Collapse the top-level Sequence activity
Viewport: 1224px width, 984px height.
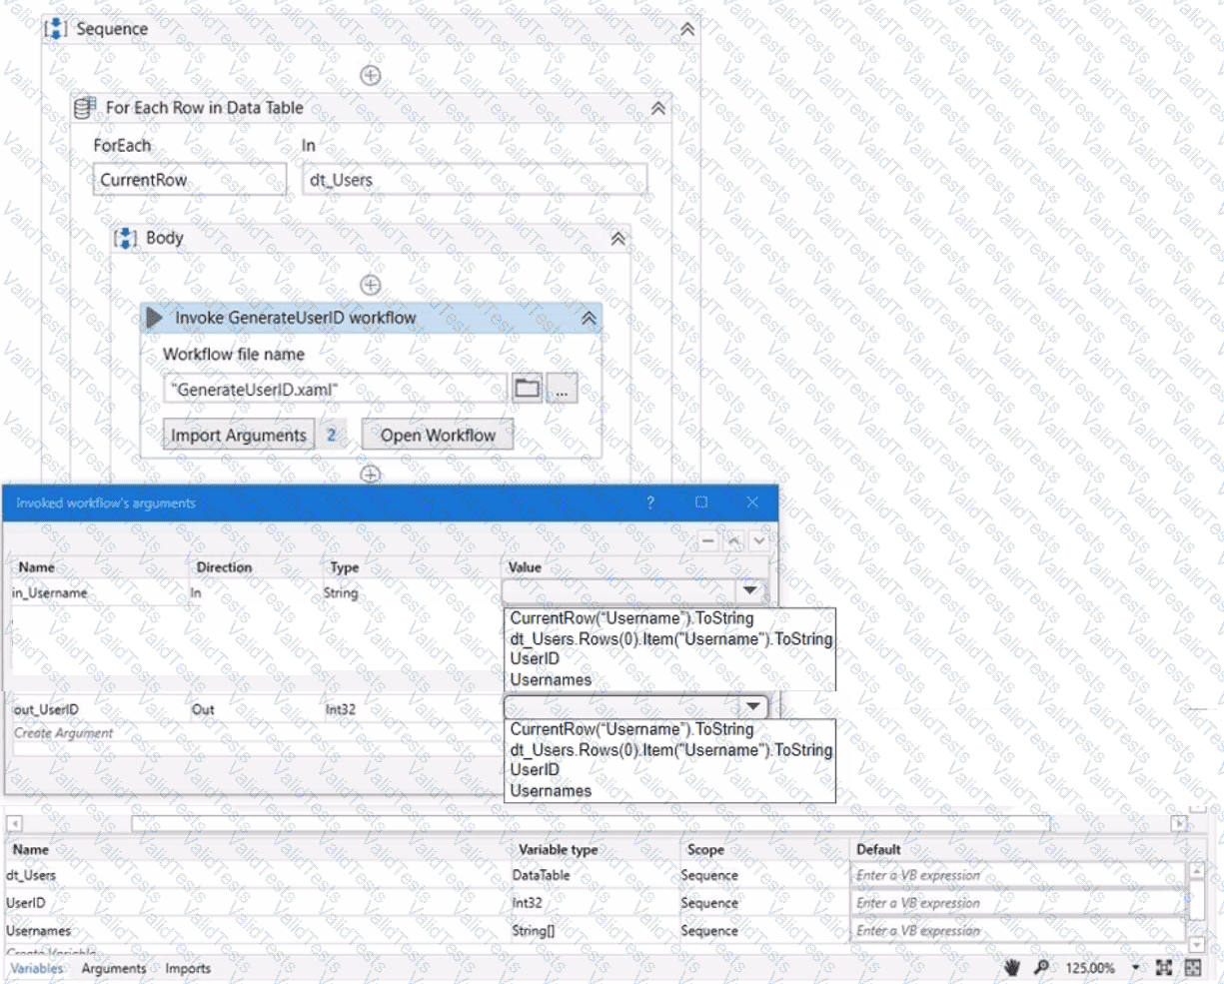point(687,30)
